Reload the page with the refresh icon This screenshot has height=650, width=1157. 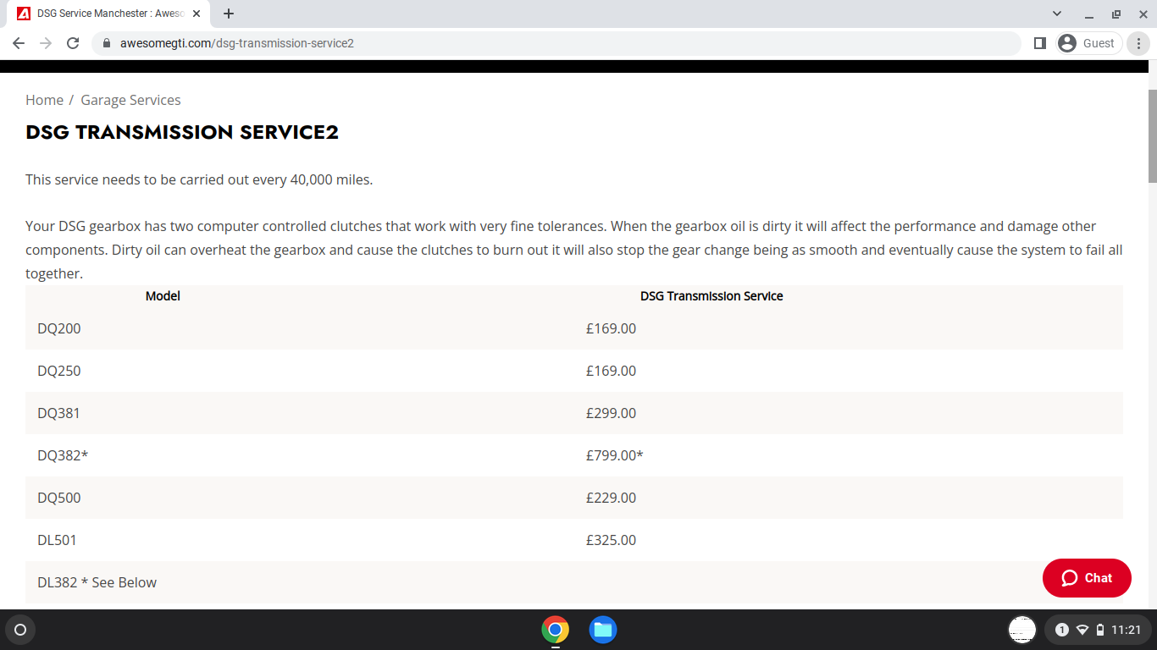coord(73,43)
